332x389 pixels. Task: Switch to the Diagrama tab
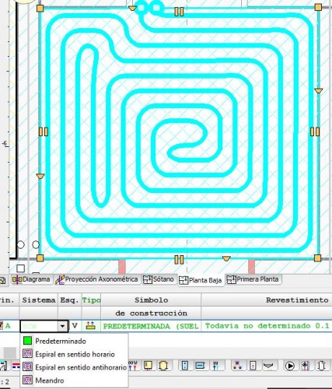(31, 279)
